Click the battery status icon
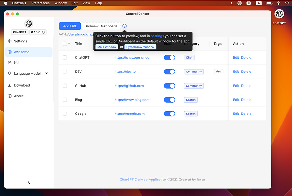Screen dimensions: 292x196 [269, 3]
